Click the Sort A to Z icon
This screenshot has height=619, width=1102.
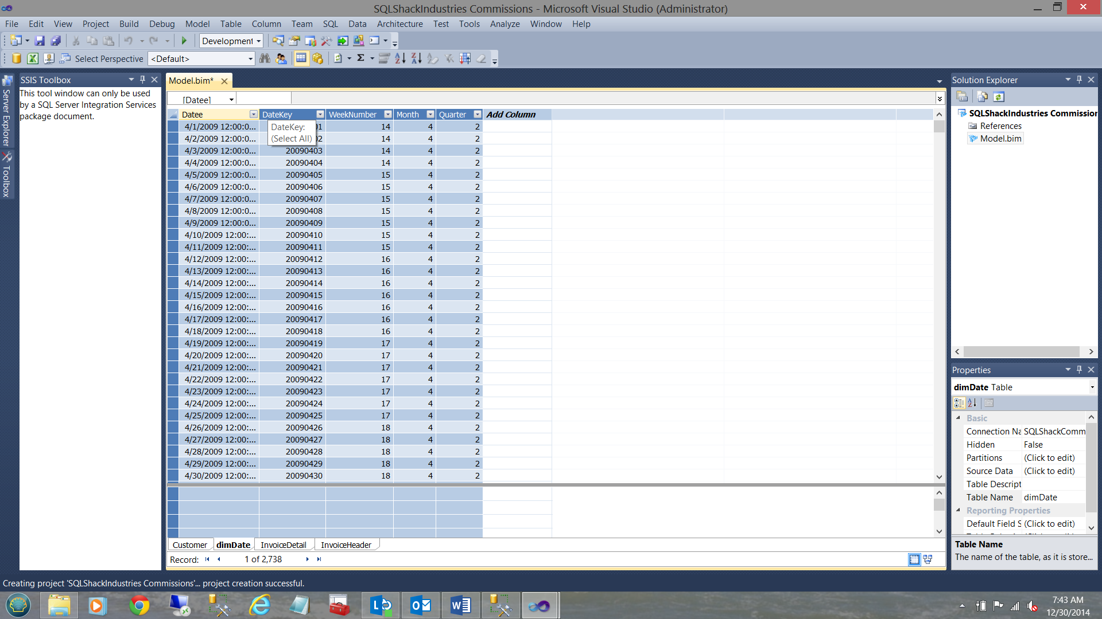400,58
